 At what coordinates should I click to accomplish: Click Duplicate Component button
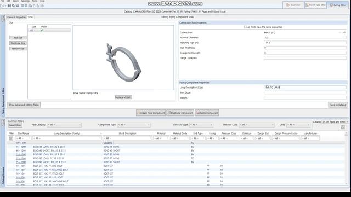tap(180, 113)
